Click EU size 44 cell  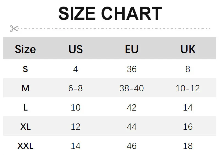tap(132, 126)
